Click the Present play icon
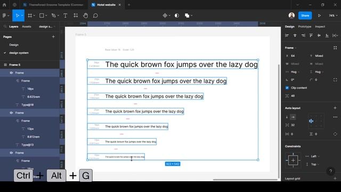341x192 pixels. pyautogui.click(x=319, y=15)
